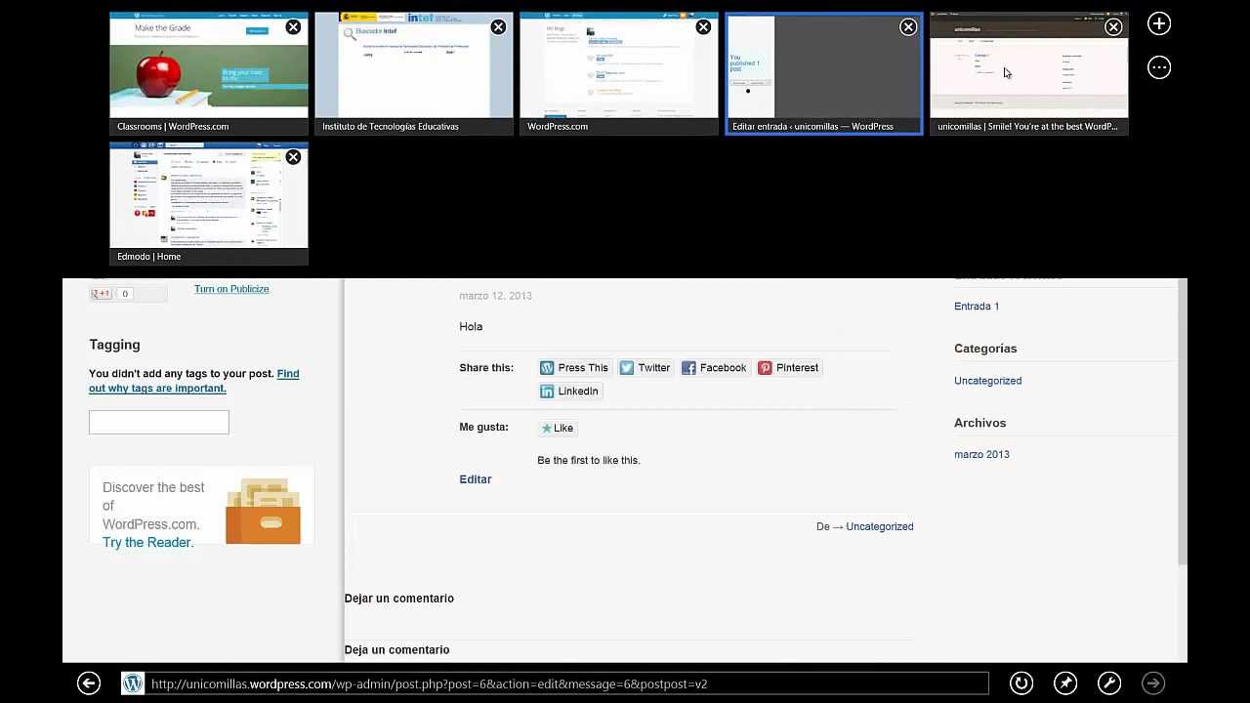This screenshot has width=1250, height=703.
Task: Go back with the browser back arrow
Action: click(89, 683)
